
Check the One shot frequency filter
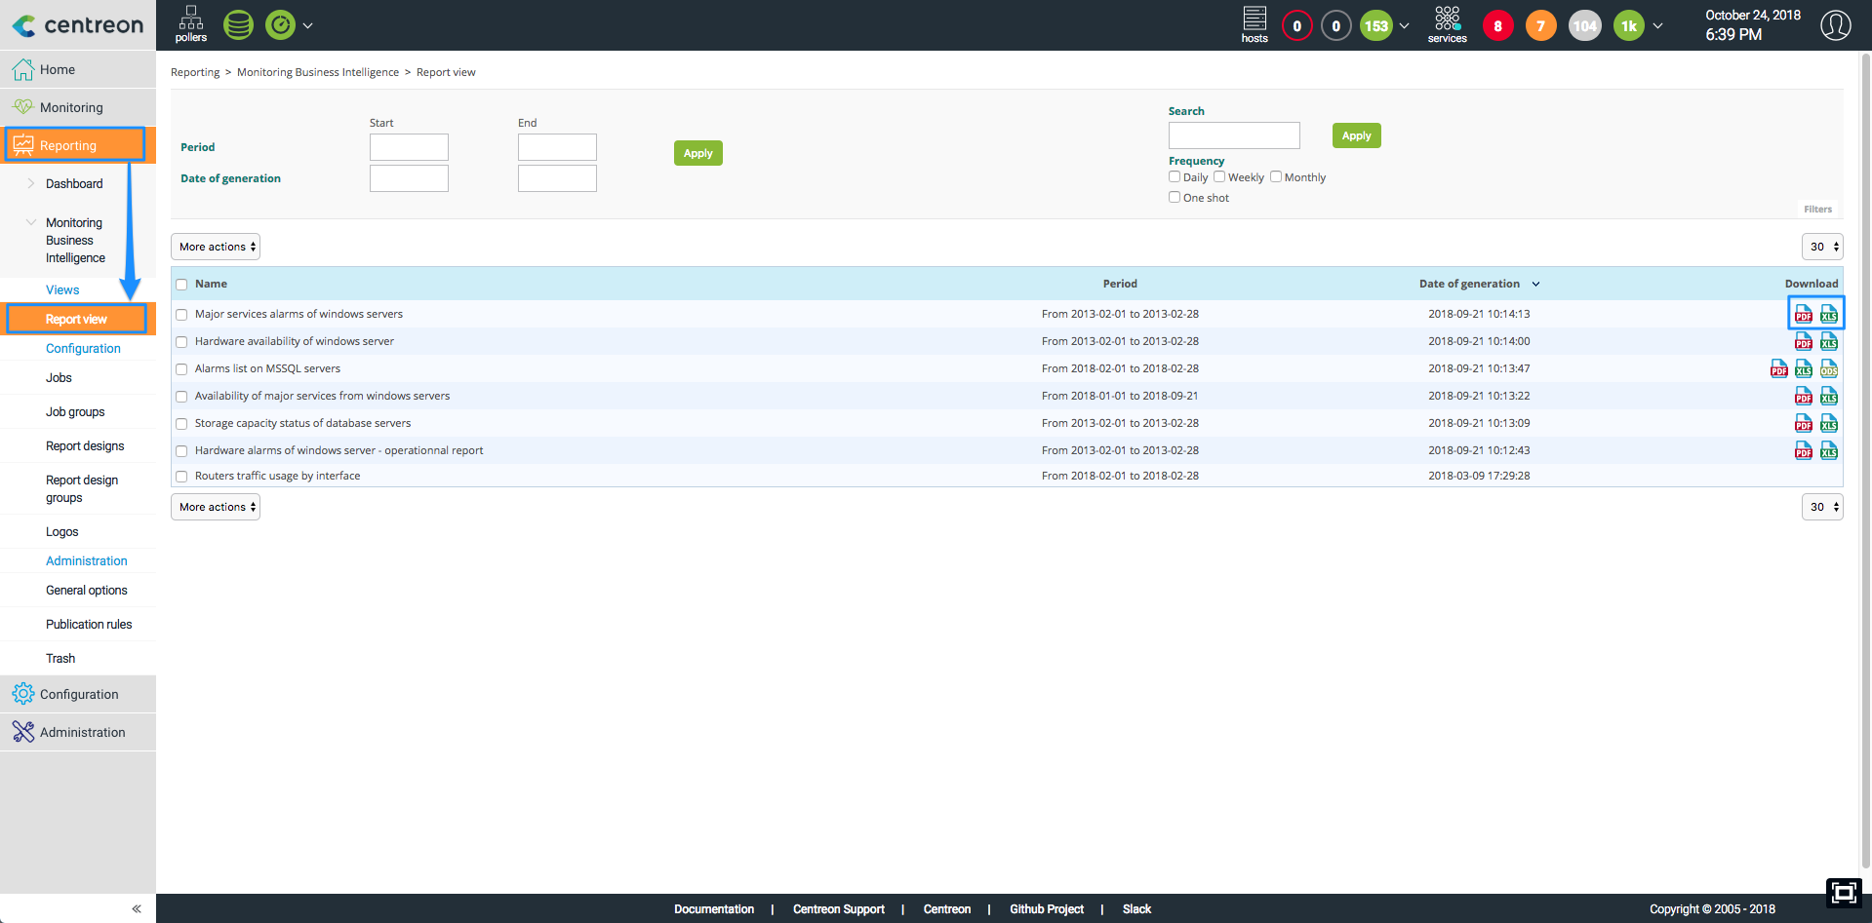tap(1175, 197)
